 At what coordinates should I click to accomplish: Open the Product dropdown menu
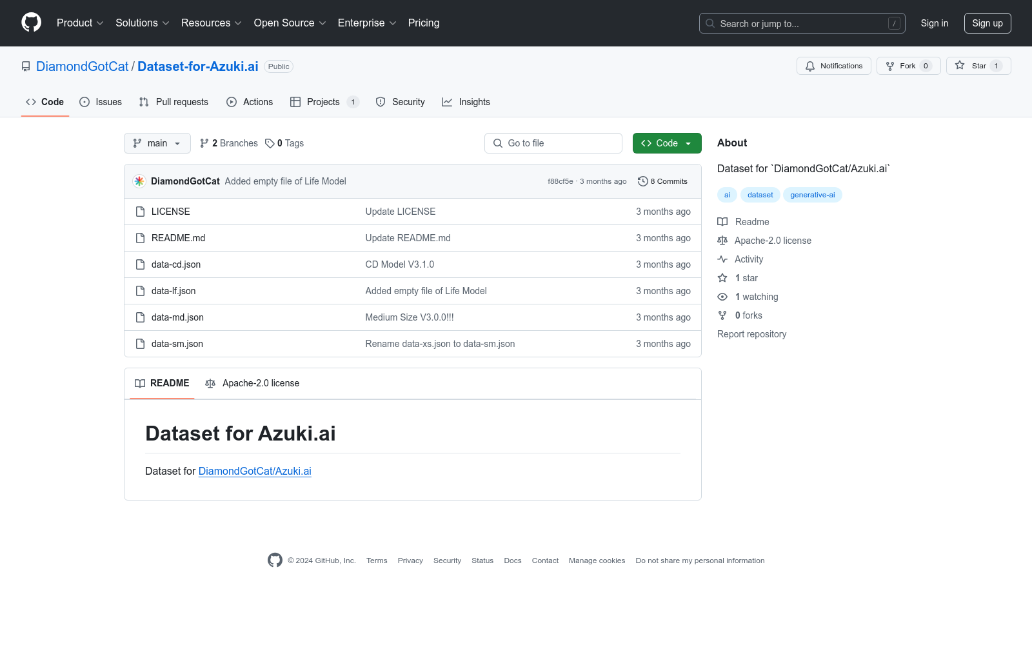80,23
